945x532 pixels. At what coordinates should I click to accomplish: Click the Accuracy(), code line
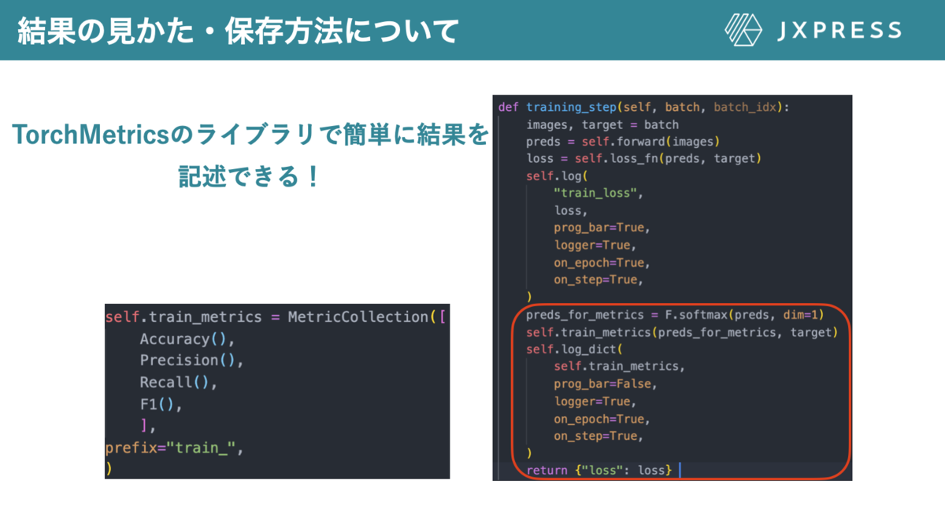187,339
